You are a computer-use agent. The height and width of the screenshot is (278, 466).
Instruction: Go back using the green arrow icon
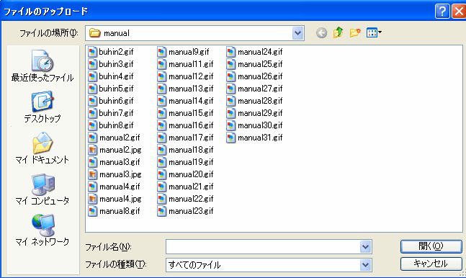coord(321,32)
